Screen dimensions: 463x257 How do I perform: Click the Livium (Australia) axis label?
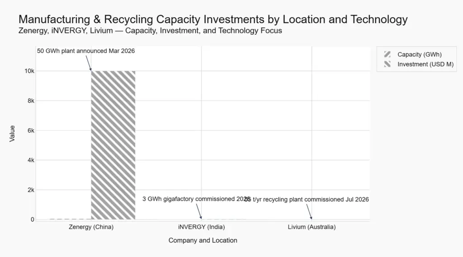[x=312, y=227]
